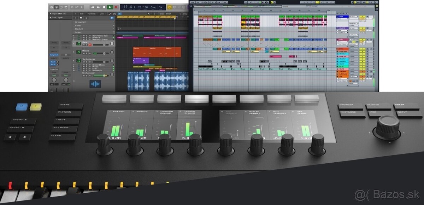Open the Edit menu in Logic's editor
The image size is (424, 205).
(81, 13)
